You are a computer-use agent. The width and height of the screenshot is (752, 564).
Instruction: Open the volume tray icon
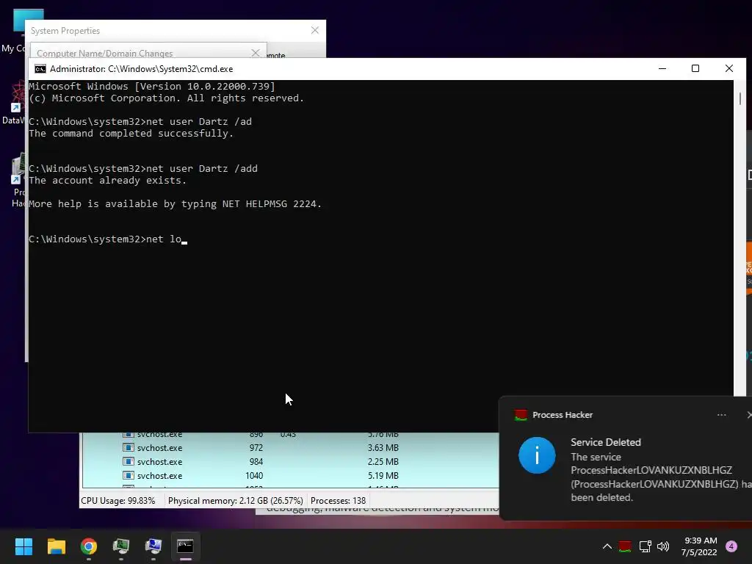click(x=663, y=546)
